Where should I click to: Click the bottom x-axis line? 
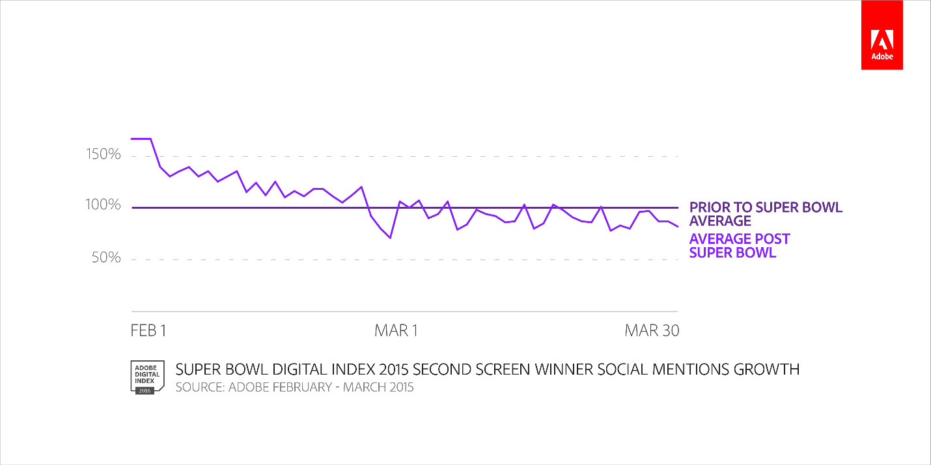click(404, 311)
